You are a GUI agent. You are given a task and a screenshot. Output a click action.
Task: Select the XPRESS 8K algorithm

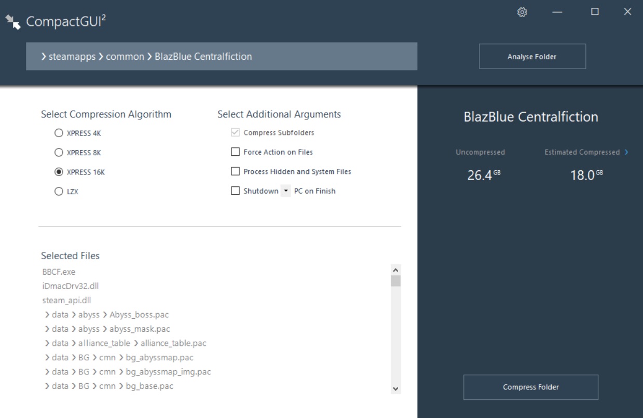point(59,153)
